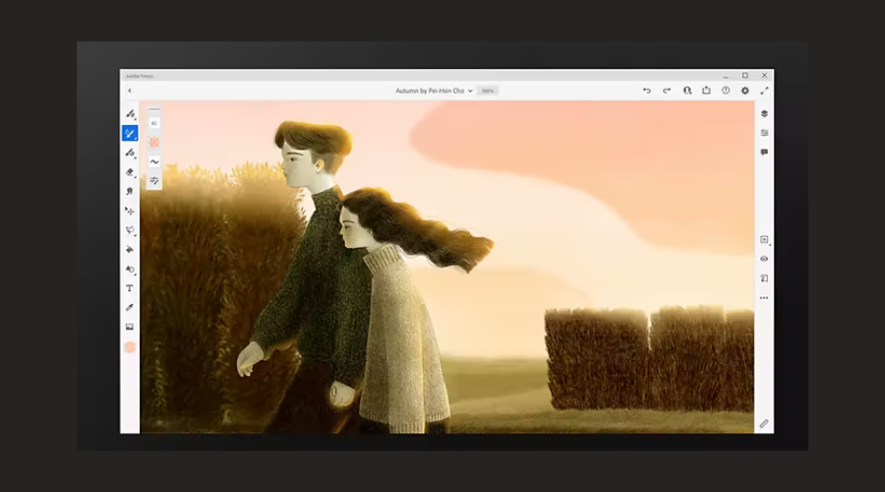Select the Pixel Brushes tool
The image size is (885, 492).
131,114
